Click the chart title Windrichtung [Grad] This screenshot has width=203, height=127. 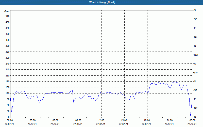(102, 2)
